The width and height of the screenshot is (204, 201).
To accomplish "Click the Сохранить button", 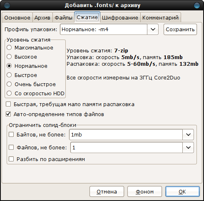I will (180, 29).
